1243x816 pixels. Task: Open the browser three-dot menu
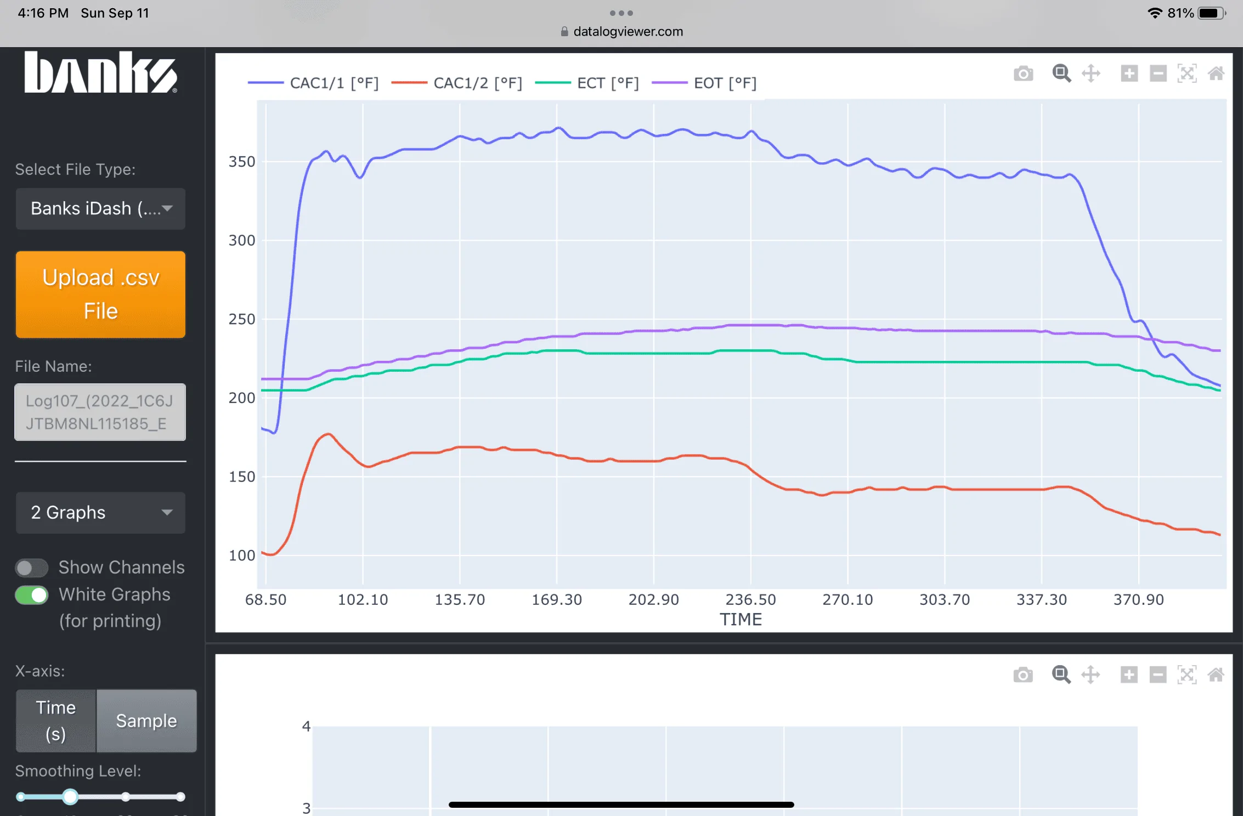coord(621,13)
